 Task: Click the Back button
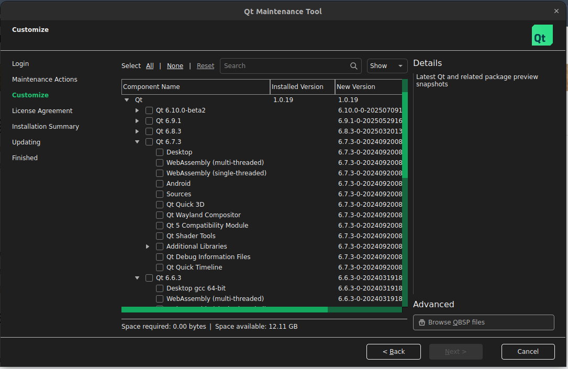(x=394, y=352)
